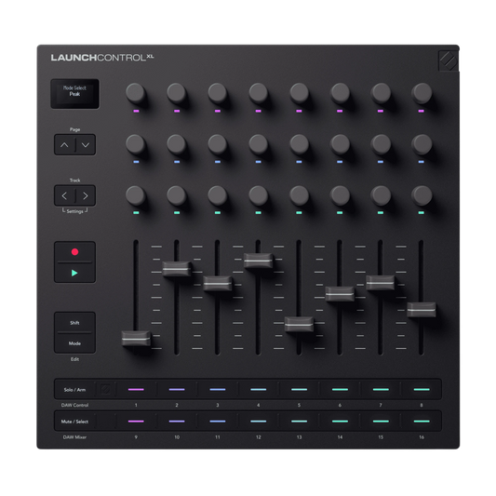Click the "DAW Control" label
496x496 pixels.
tap(74, 405)
